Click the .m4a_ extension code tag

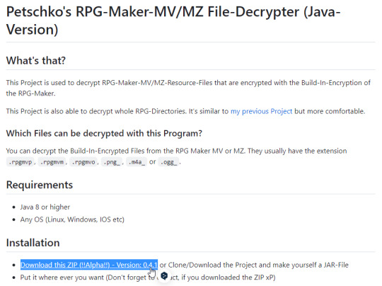(x=137, y=162)
